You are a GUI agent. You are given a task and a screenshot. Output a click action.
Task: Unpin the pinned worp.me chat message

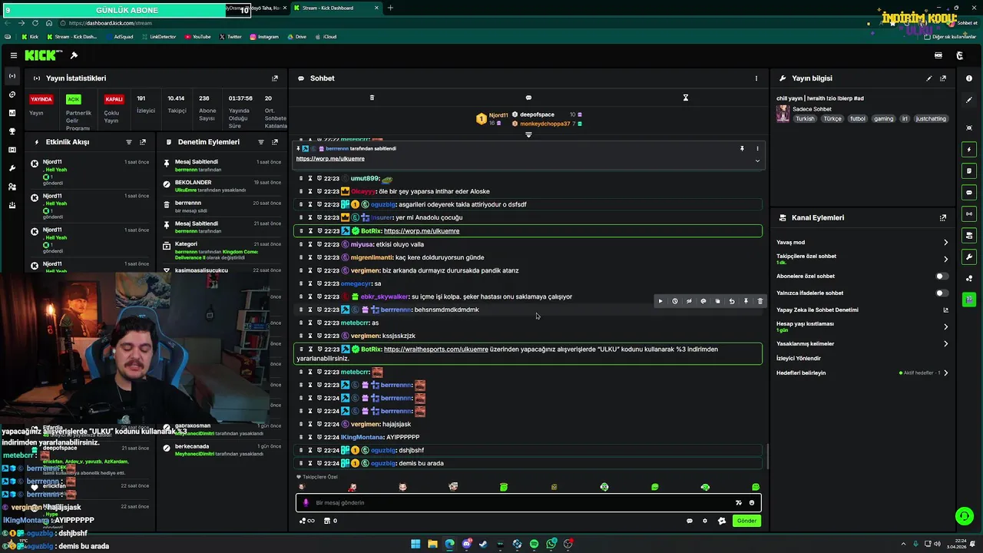pyautogui.click(x=742, y=148)
